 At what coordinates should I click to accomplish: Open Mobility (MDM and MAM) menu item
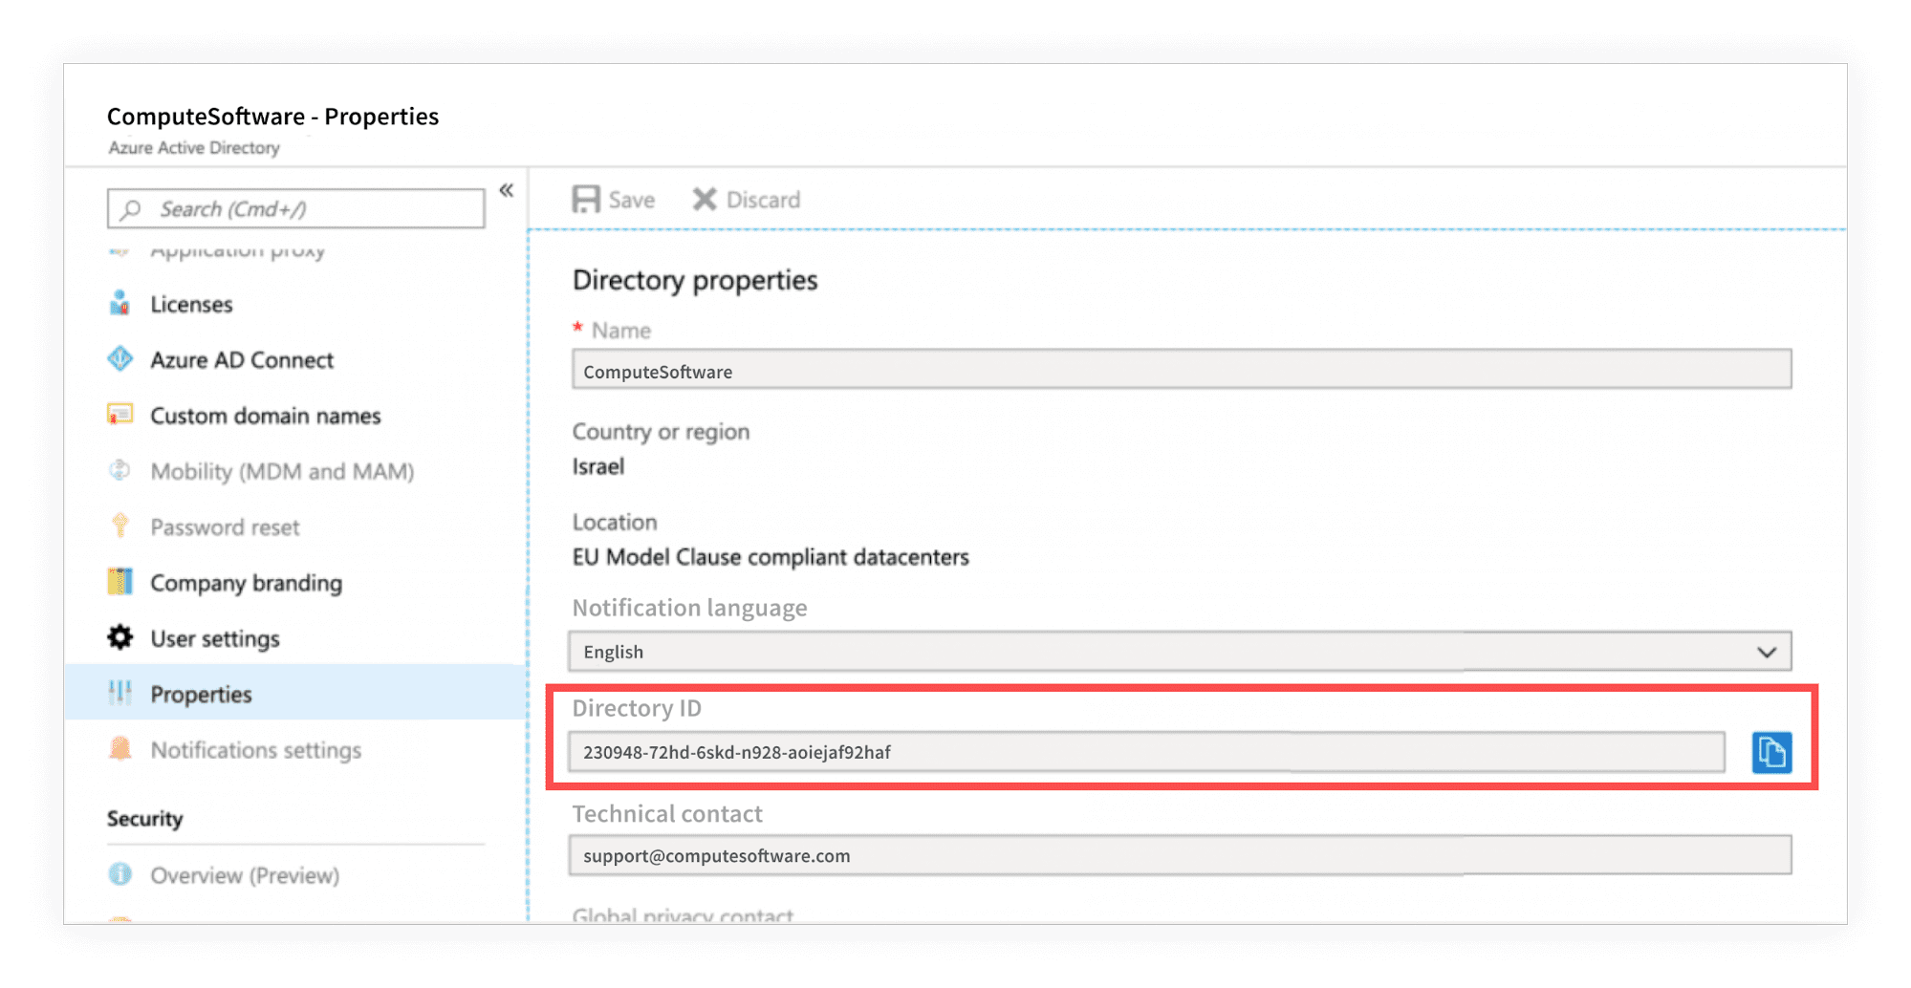click(x=281, y=471)
